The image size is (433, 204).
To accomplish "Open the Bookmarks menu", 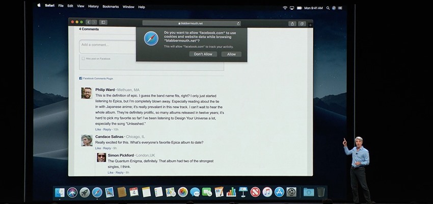I will (111, 7).
